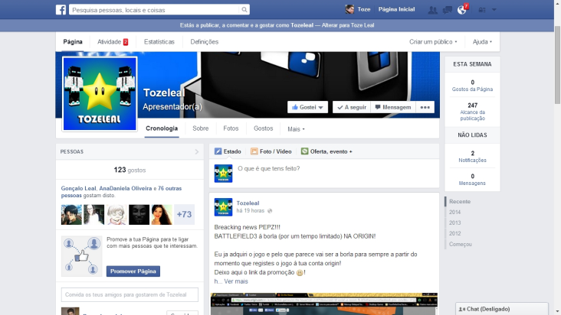The image size is (561, 315).
Task: Open the three-dots more actions button
Action: (x=425, y=107)
